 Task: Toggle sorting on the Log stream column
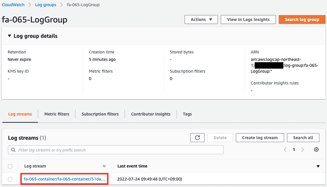click(x=104, y=166)
